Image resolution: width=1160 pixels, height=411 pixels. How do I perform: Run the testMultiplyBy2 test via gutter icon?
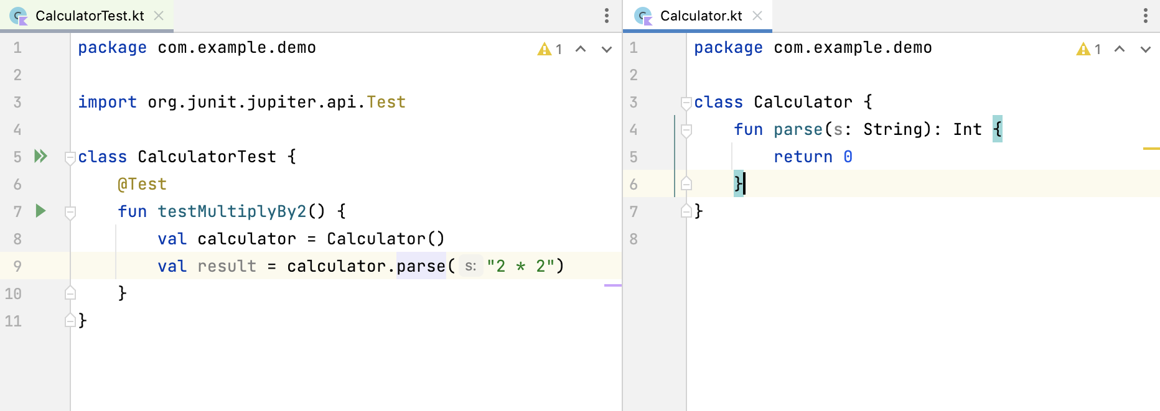point(40,211)
